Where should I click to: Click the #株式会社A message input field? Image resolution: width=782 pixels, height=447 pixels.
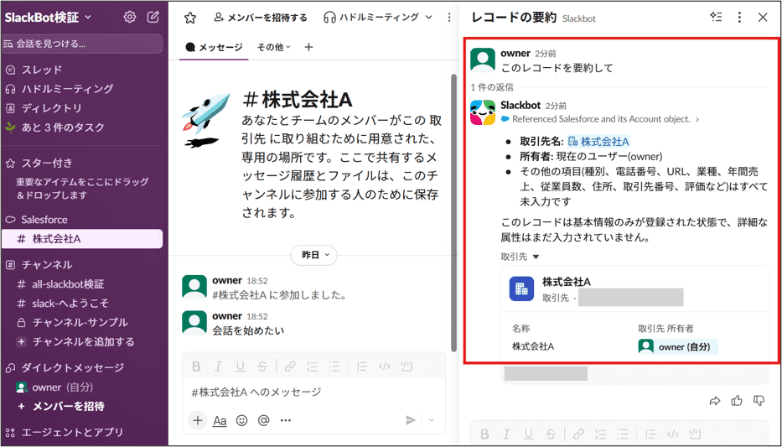[313, 392]
